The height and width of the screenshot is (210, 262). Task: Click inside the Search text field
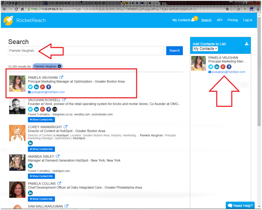pos(86,51)
